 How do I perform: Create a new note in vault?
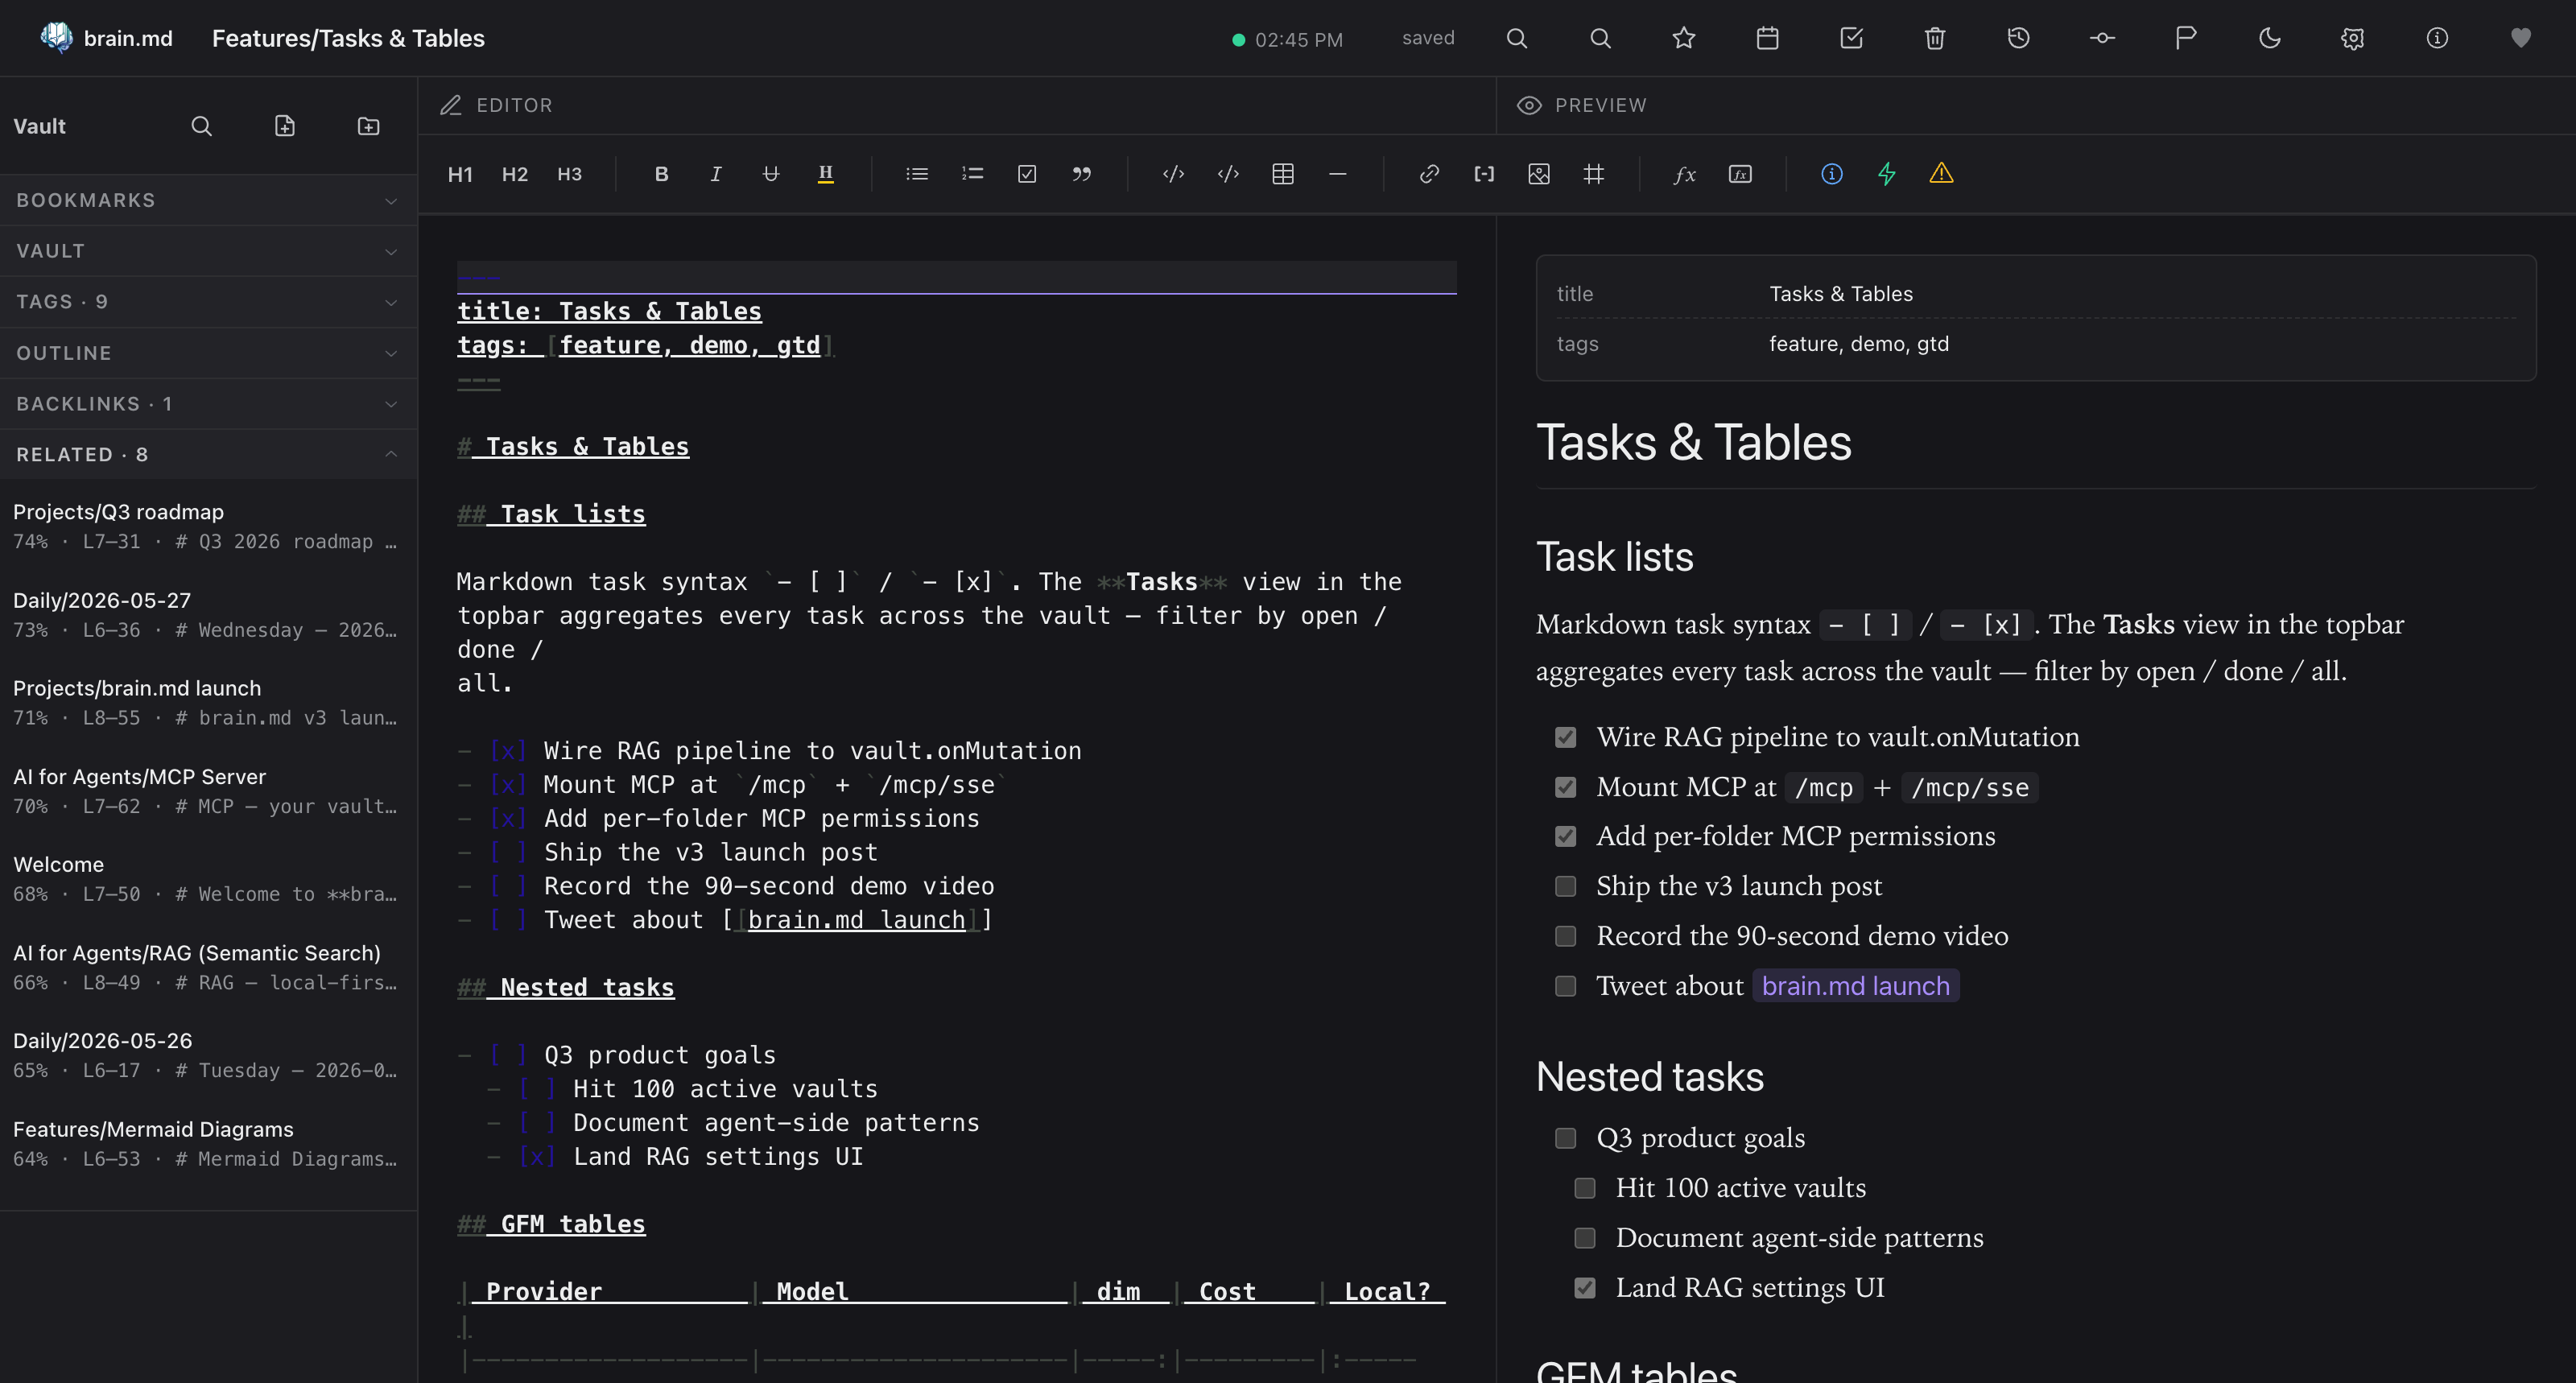pos(285,126)
